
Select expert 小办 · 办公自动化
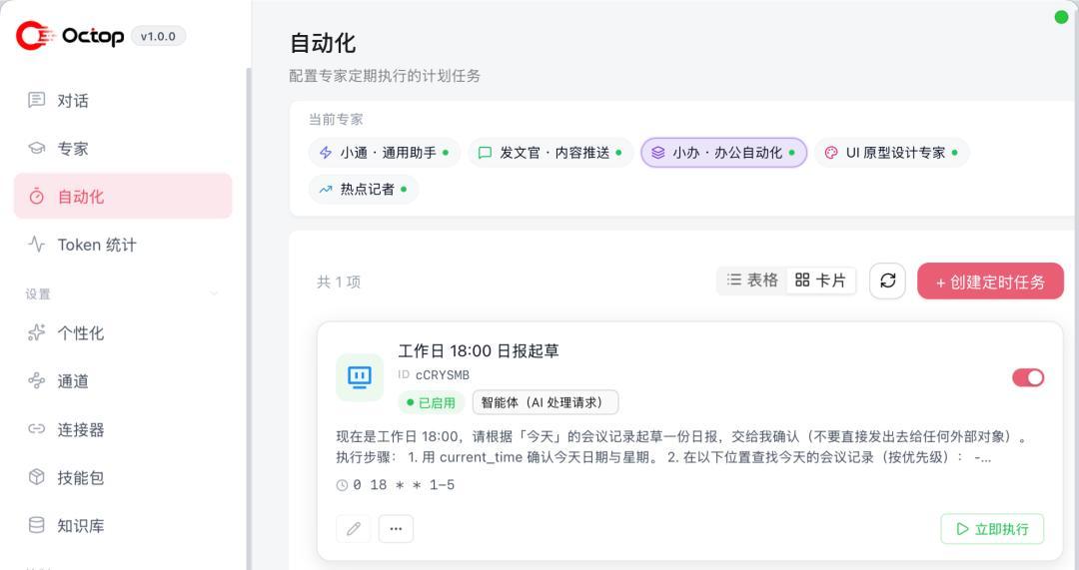[724, 153]
